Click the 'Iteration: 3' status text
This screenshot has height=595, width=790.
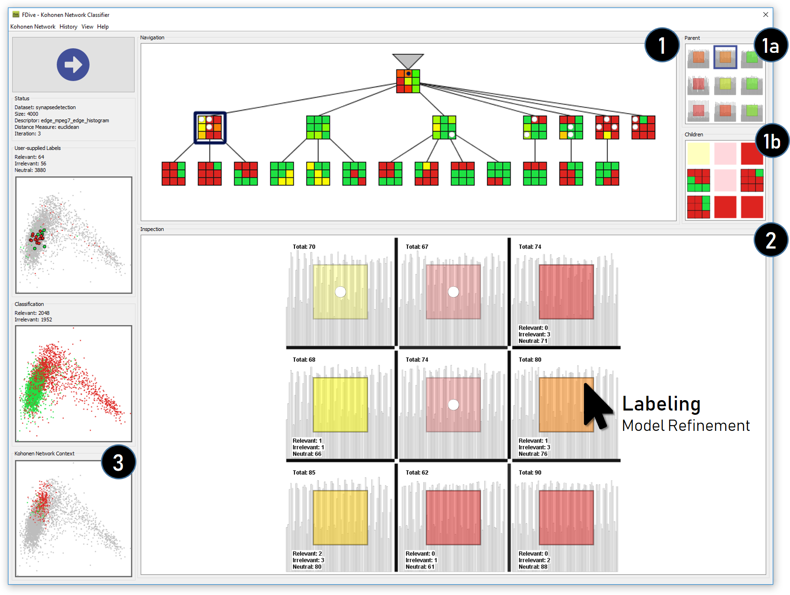[x=28, y=134]
